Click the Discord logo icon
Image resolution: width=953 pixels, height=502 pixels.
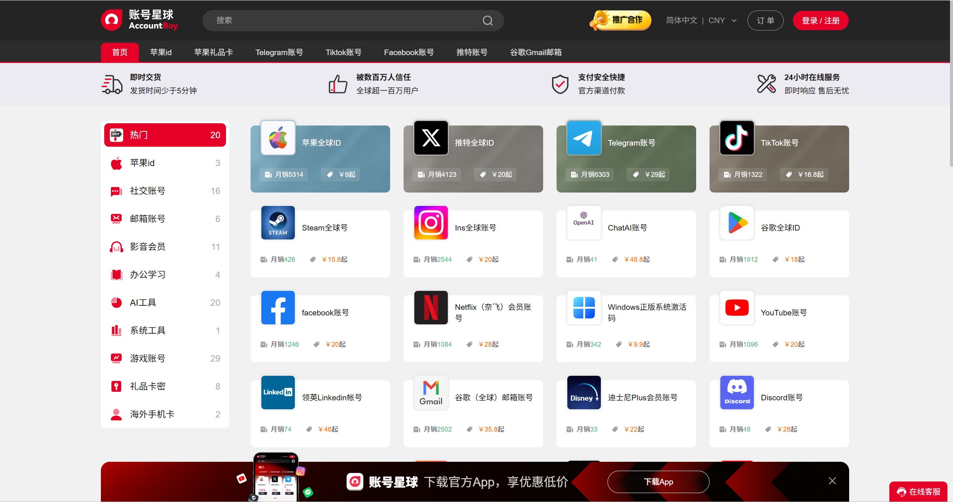(x=737, y=393)
